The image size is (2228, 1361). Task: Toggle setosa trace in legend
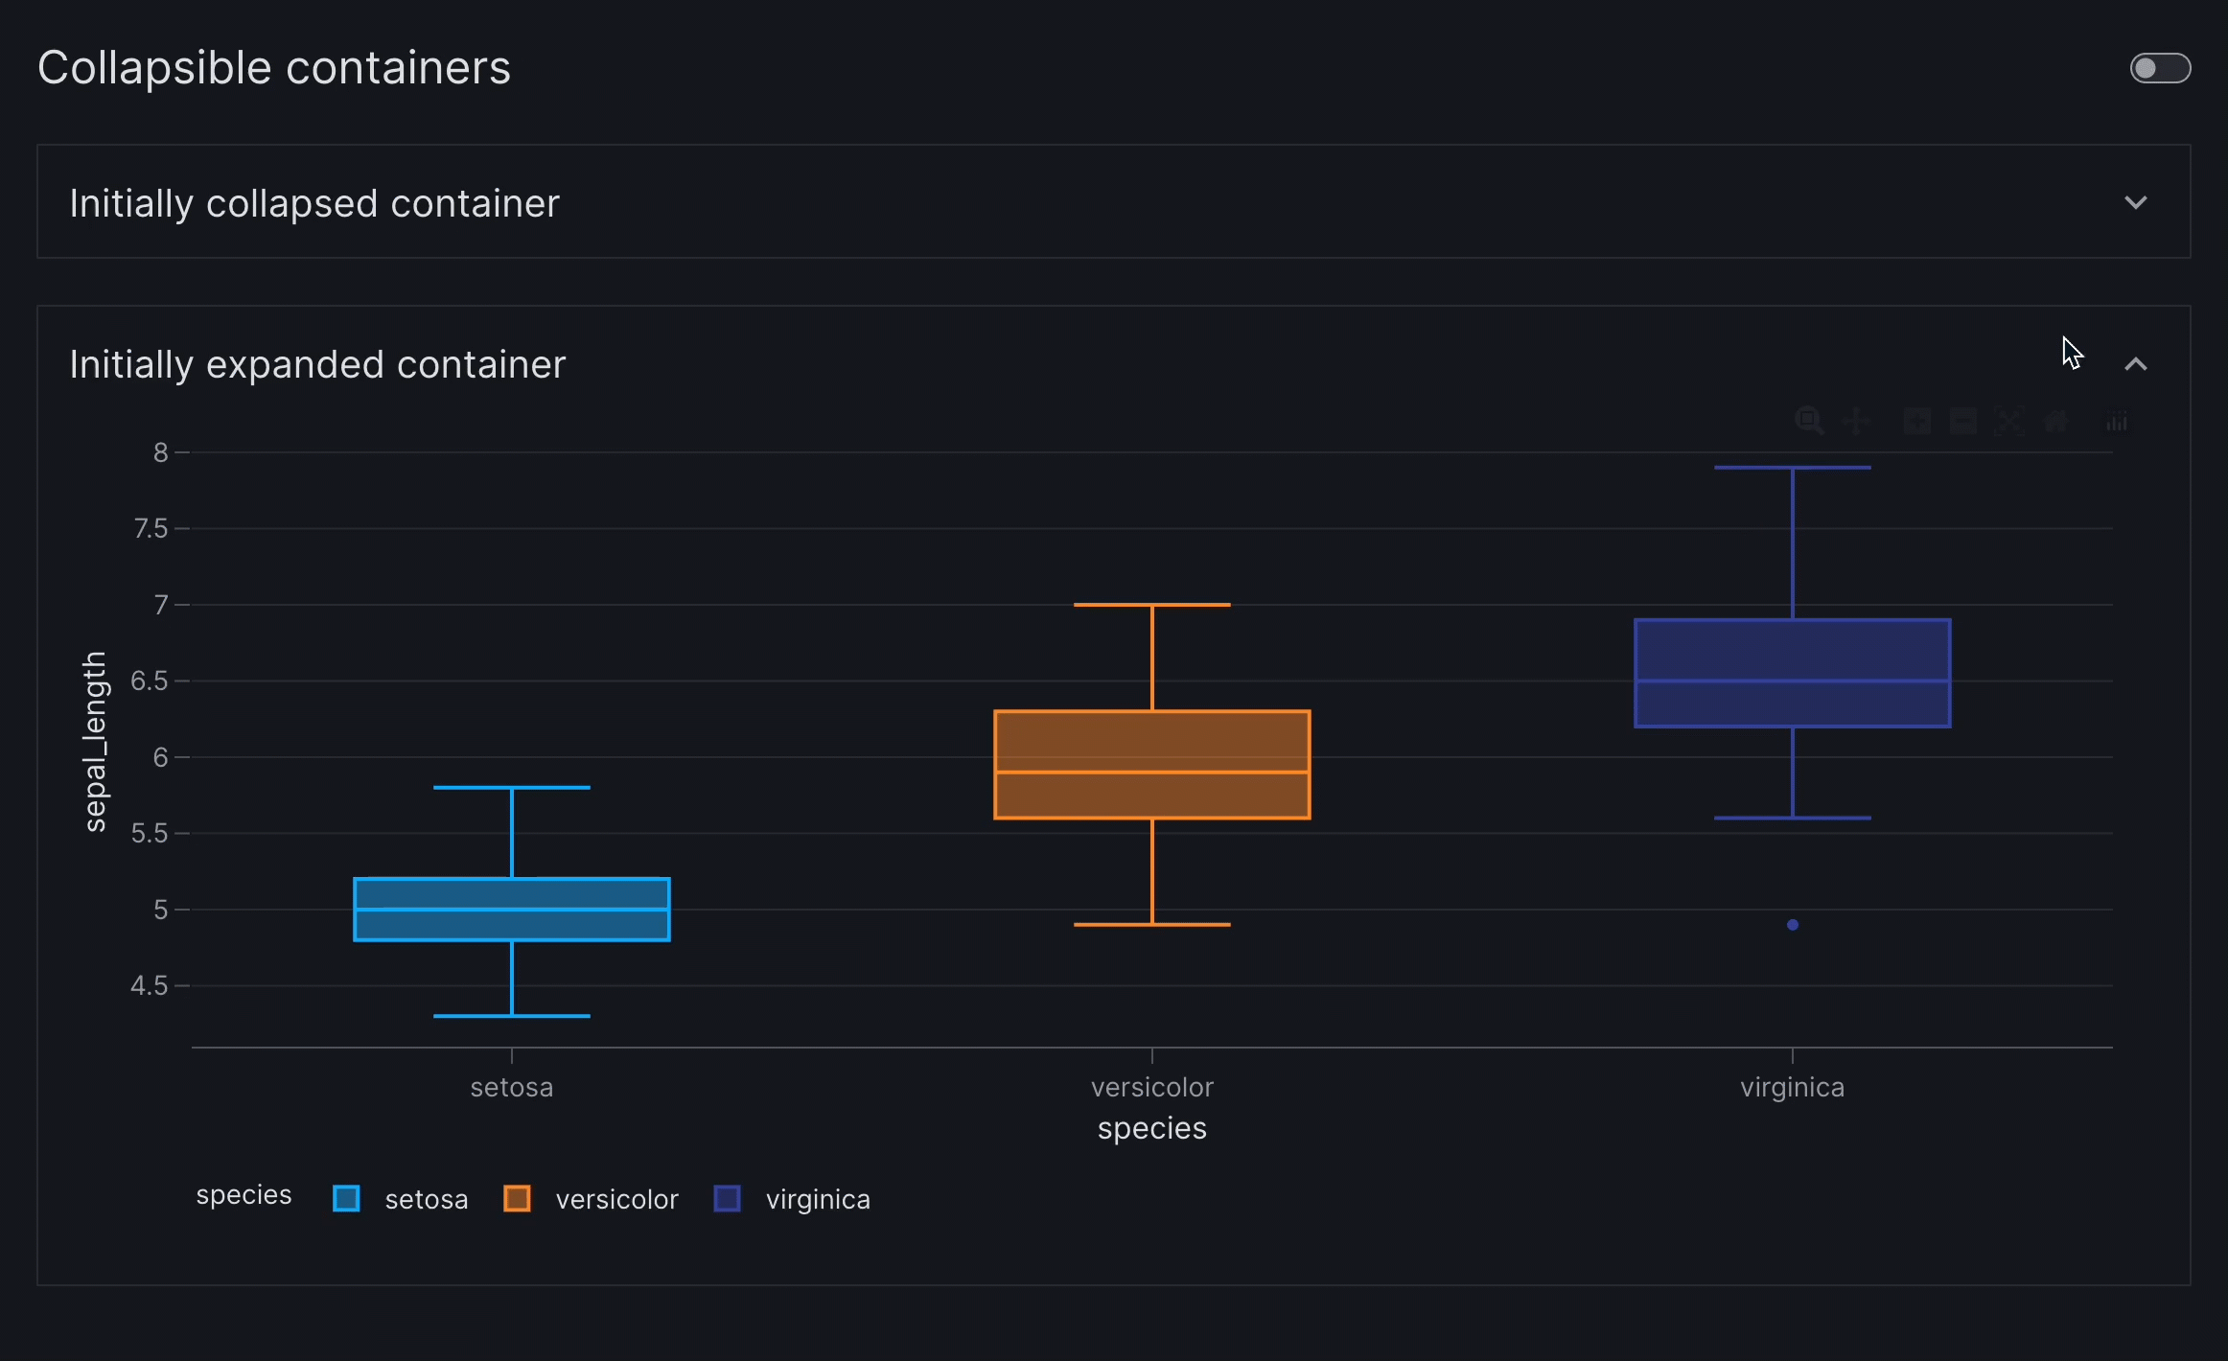(x=426, y=1199)
